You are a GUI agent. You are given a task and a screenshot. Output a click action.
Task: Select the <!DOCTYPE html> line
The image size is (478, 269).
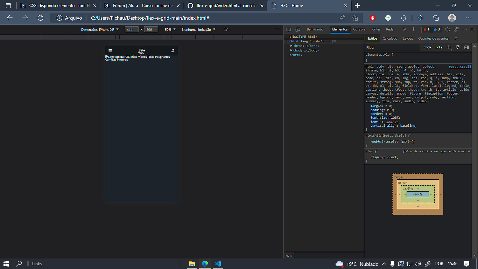click(x=303, y=37)
